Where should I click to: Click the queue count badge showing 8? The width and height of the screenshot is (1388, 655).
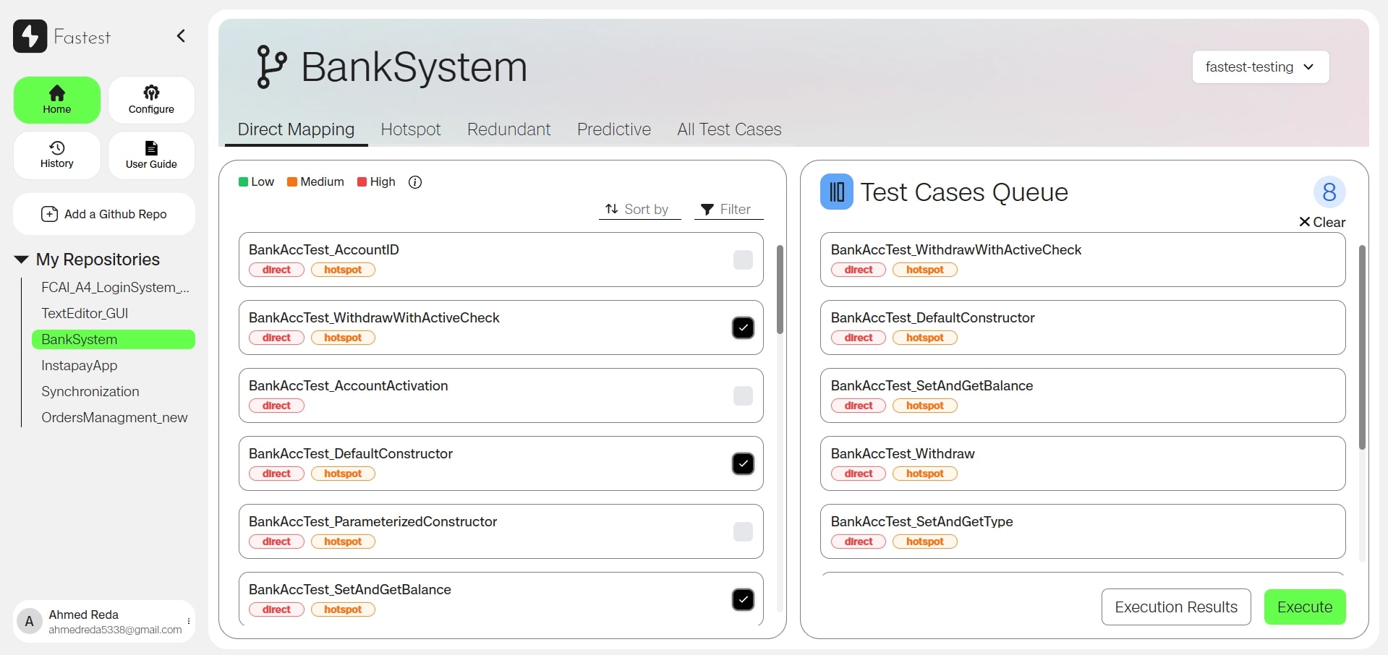coord(1329,192)
